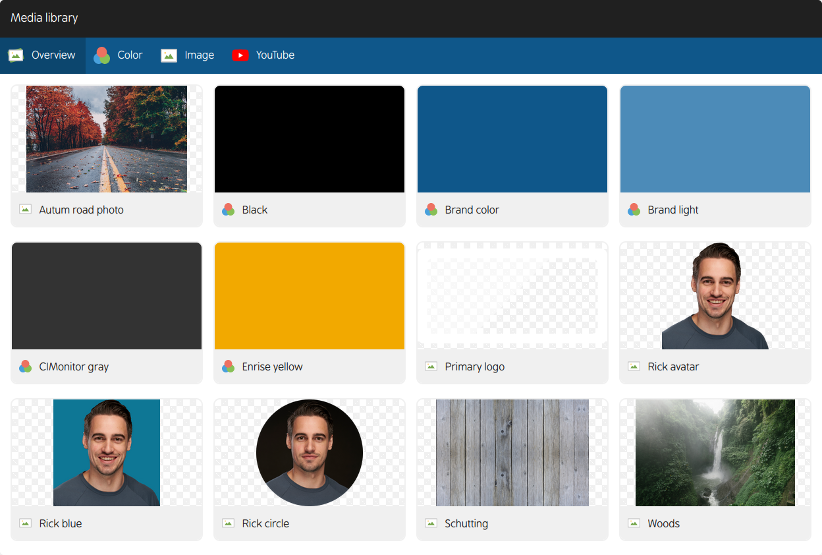Click the image icon beside Autum road photo
The image size is (822, 555).
point(25,209)
